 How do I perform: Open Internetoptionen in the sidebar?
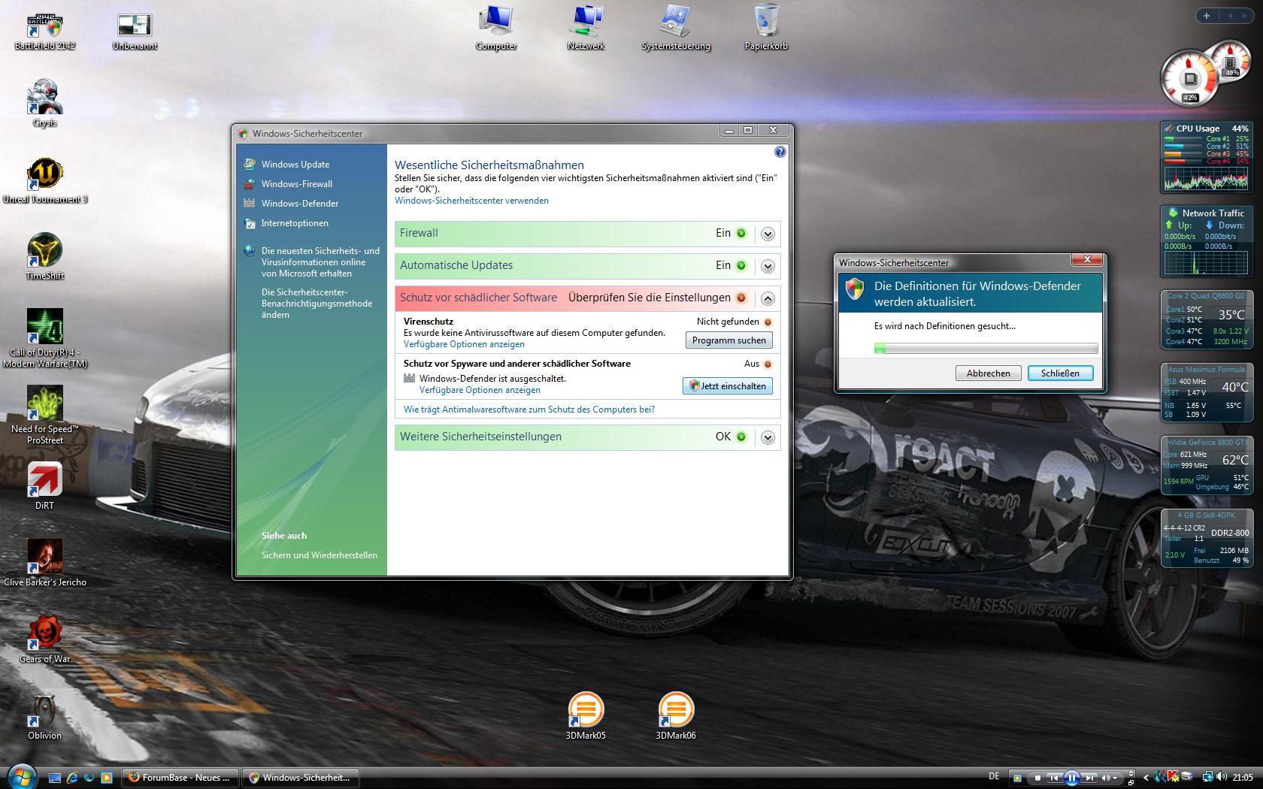tap(295, 223)
